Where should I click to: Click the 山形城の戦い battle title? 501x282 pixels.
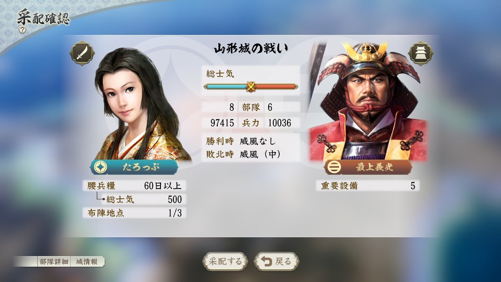[x=251, y=48]
